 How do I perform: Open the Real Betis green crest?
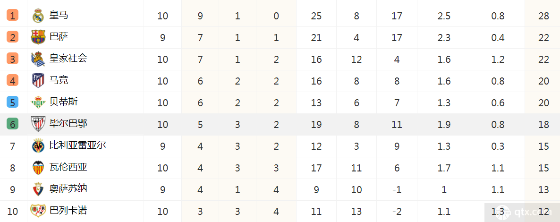[x=38, y=102]
